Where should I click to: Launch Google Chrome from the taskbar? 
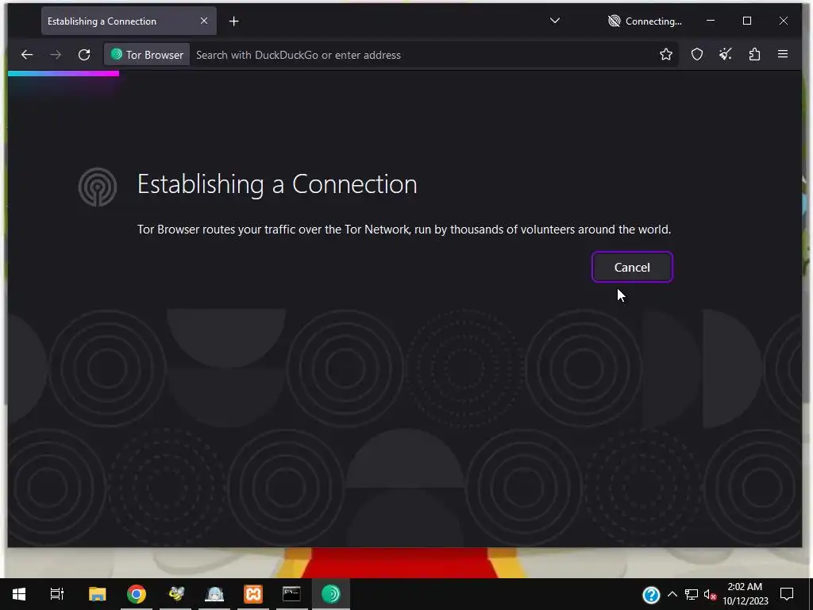137,594
